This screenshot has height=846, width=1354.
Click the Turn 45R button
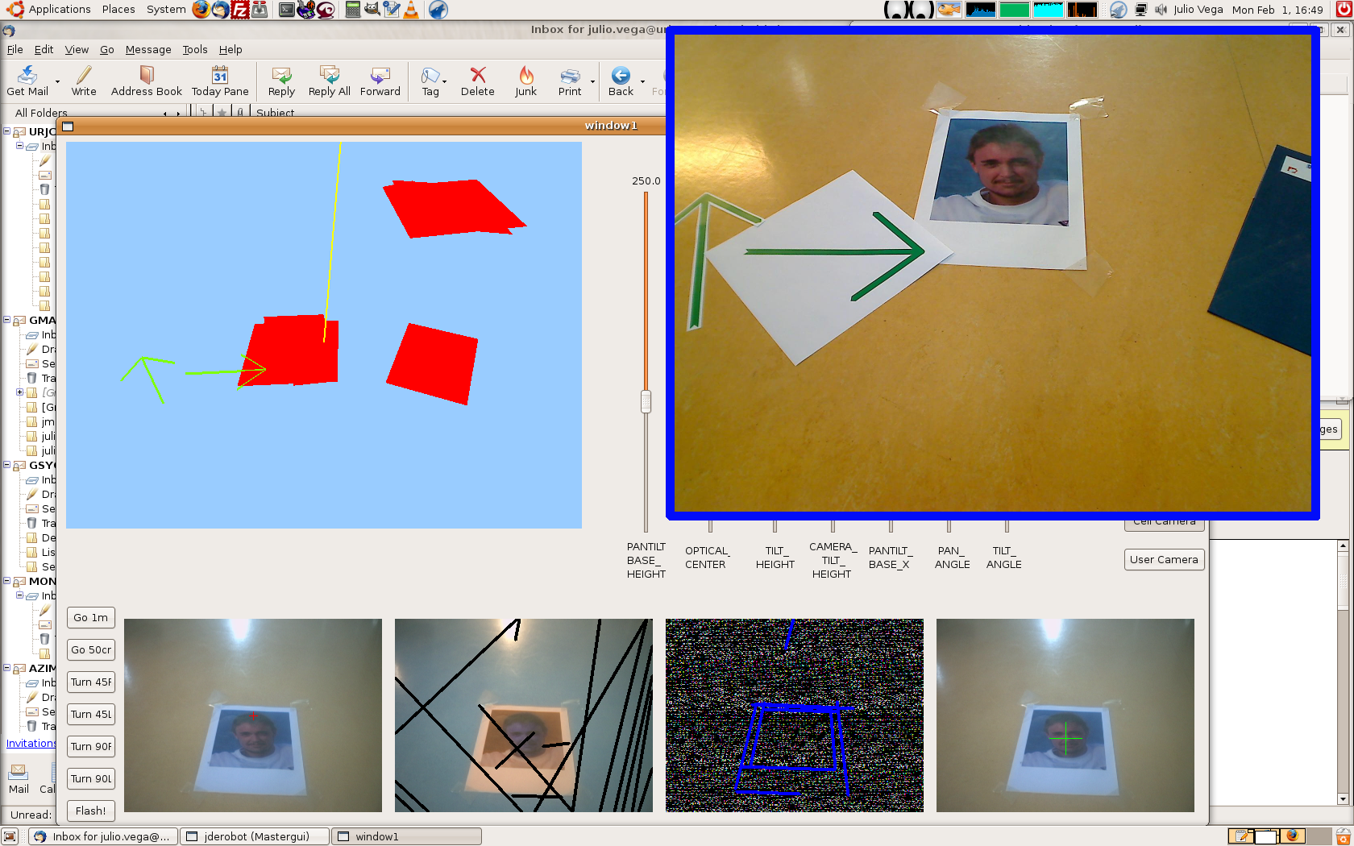[x=90, y=682]
